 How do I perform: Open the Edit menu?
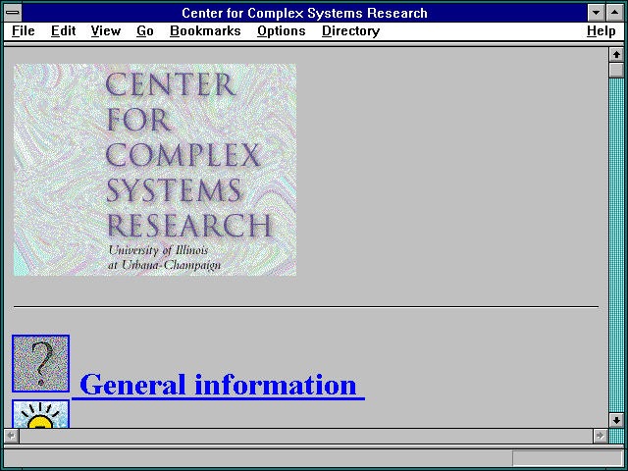pos(63,31)
